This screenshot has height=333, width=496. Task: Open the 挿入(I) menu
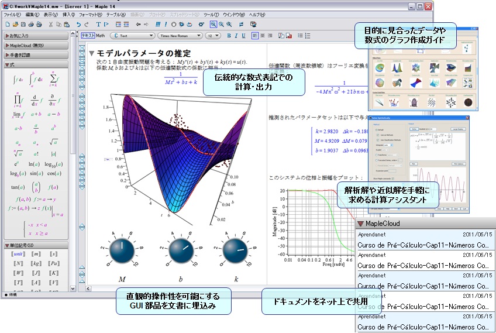[68, 15]
